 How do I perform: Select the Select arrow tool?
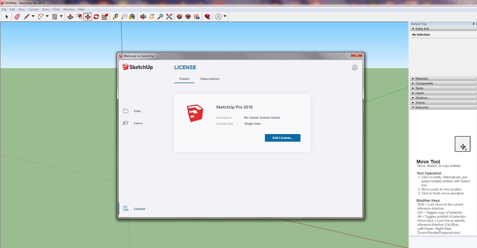7,17
